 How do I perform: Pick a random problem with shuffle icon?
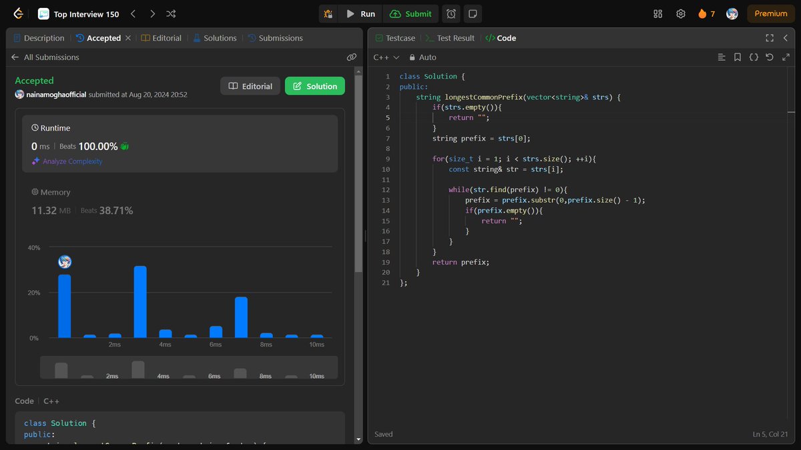(171, 13)
